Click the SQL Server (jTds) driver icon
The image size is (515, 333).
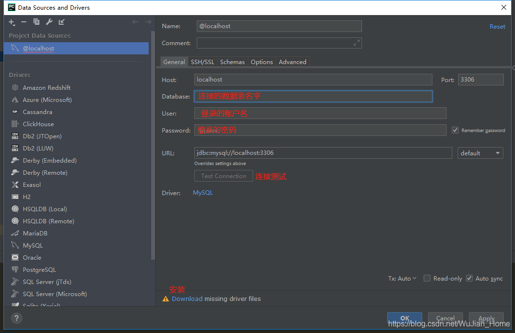pyautogui.click(x=15, y=282)
